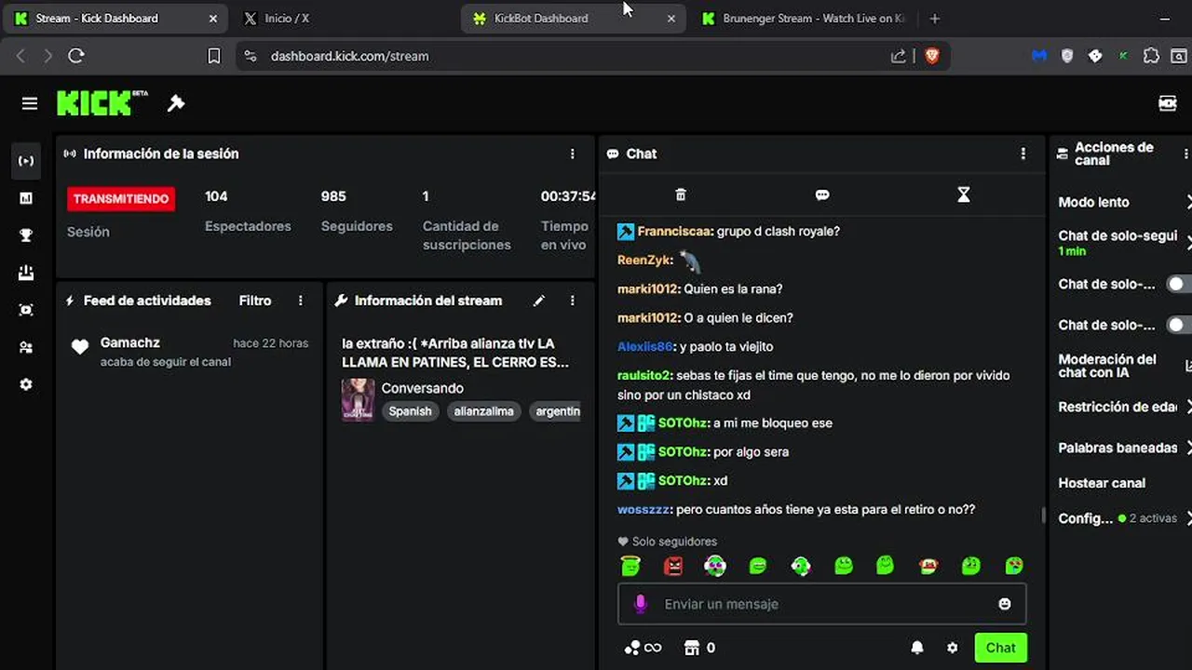Screen dimensions: 1192x670
Task: Click username wosszzz in chat
Action: click(x=644, y=509)
